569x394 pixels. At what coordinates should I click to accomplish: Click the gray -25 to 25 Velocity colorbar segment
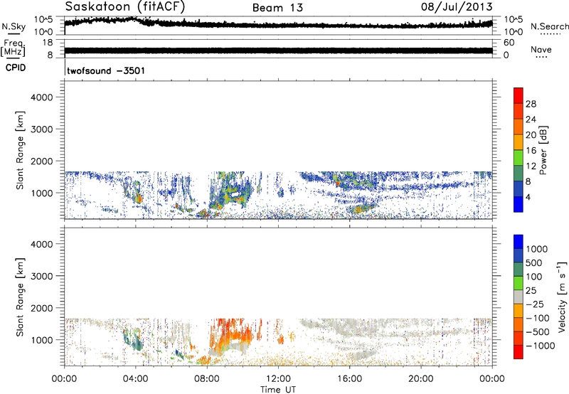pos(519,297)
